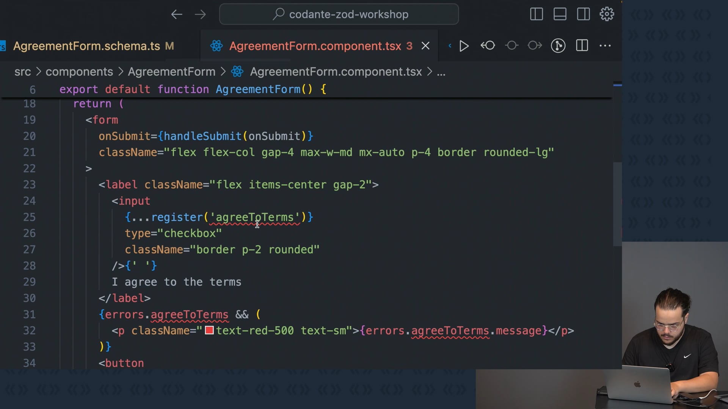Go to previous change icon
The width and height of the screenshot is (728, 409).
(488, 46)
